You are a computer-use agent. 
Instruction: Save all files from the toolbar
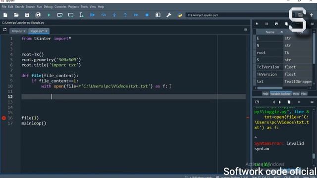click(38, 15)
